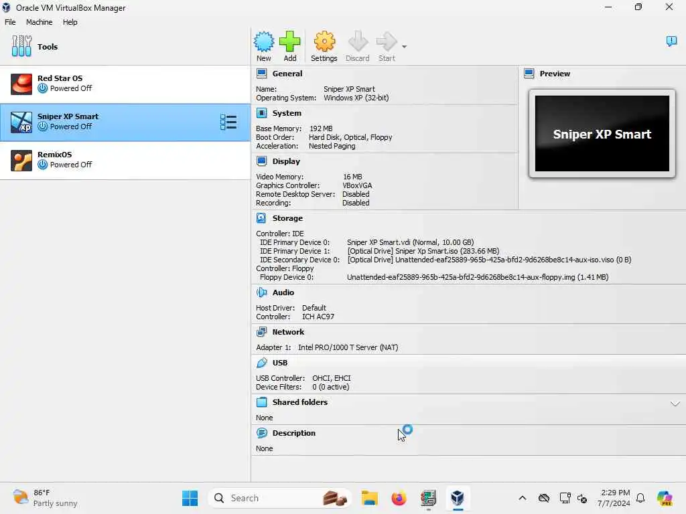Click the Sniper XP Smart preview thumbnail
Screen dimensions: 686x514
(x=602, y=133)
